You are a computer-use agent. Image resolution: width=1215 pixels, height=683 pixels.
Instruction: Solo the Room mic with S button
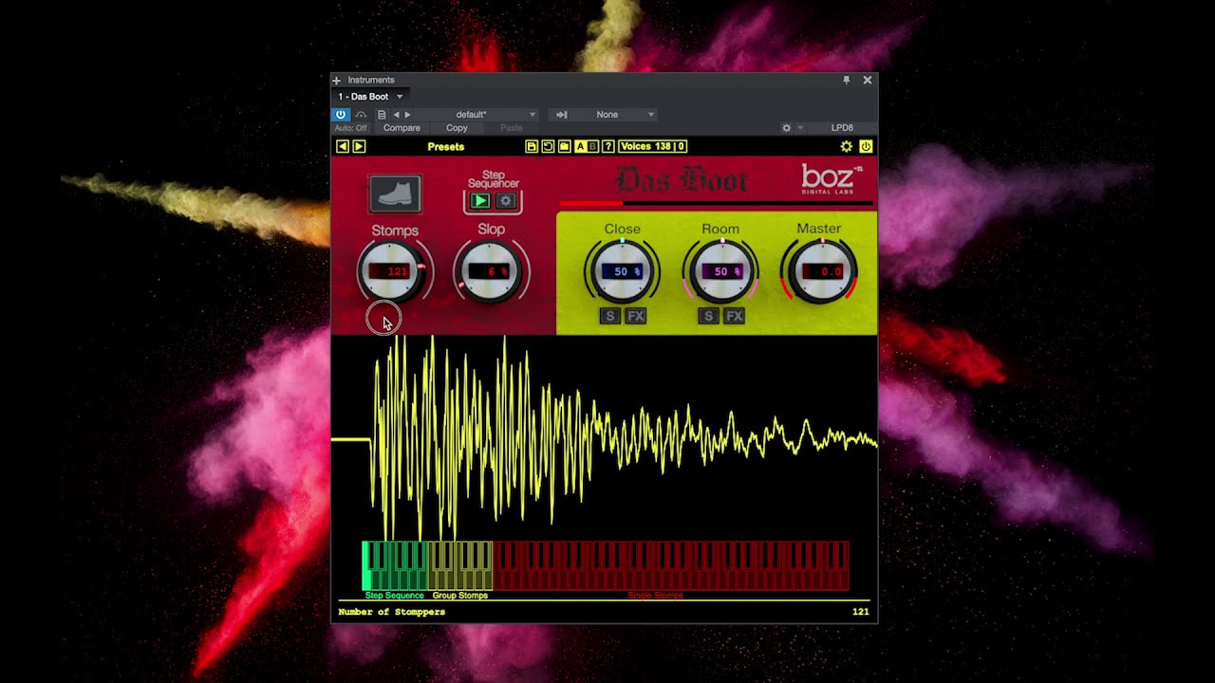pos(708,316)
